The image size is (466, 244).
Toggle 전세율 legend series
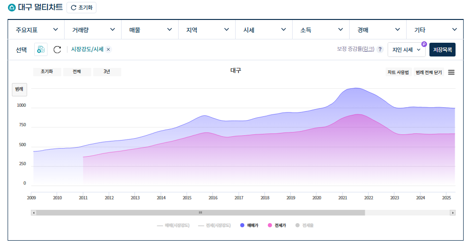[x=304, y=225]
